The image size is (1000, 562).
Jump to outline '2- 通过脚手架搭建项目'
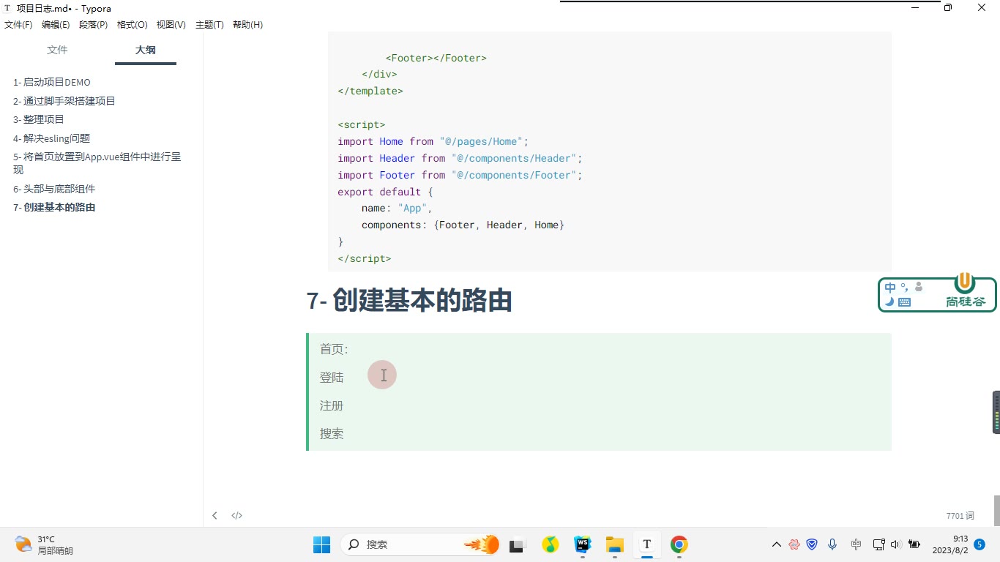[x=64, y=101]
